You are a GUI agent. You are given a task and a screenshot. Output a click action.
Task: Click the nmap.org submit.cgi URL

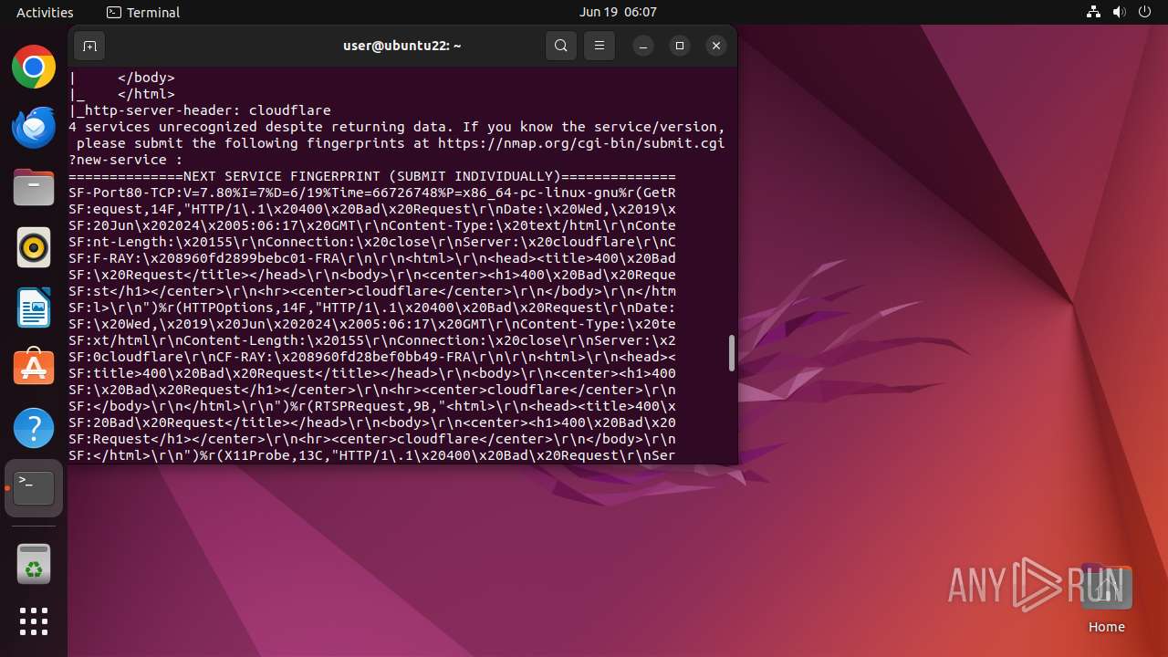tap(581, 143)
